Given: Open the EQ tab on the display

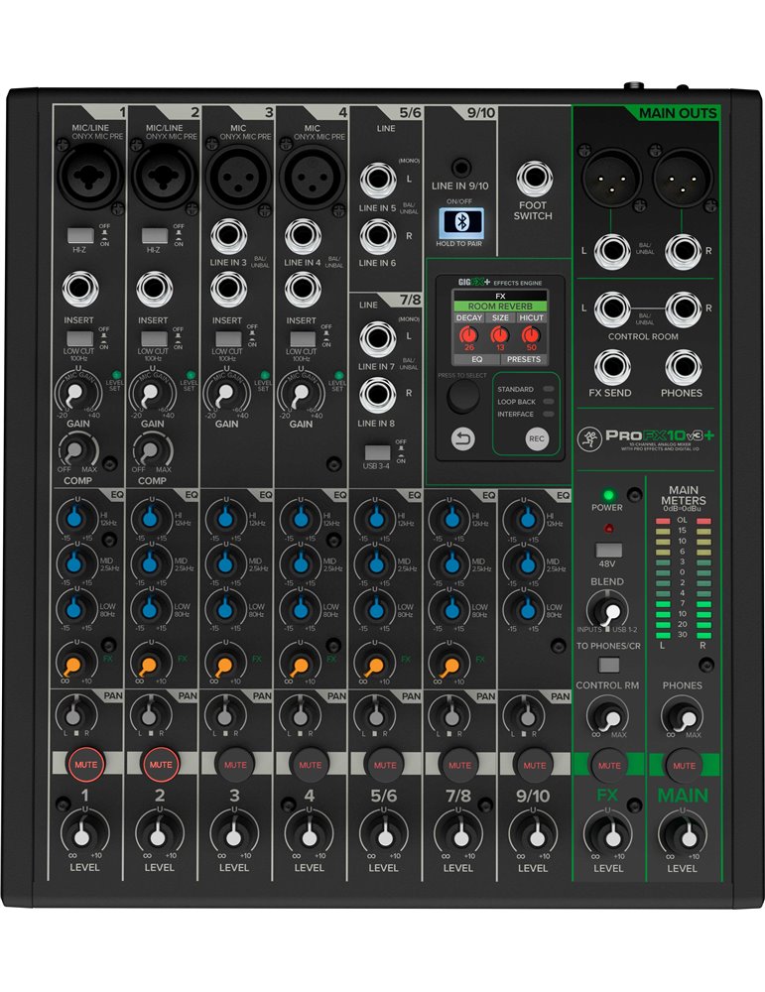Looking at the screenshot, I should tap(477, 359).
